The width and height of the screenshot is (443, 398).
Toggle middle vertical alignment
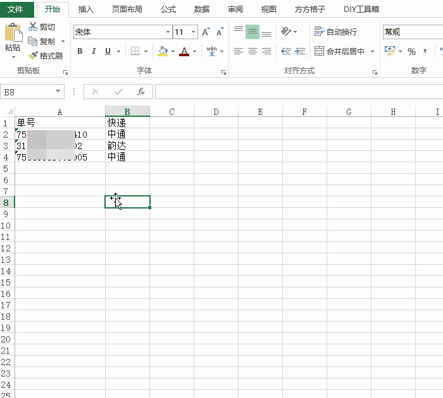253,32
